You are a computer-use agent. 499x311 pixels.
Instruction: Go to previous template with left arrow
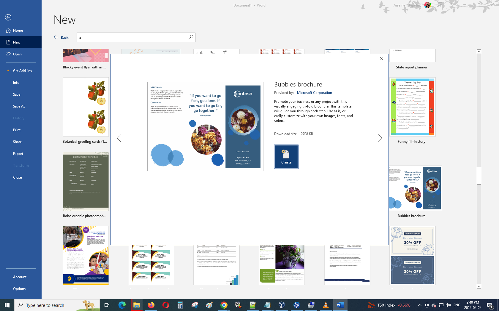(x=121, y=138)
